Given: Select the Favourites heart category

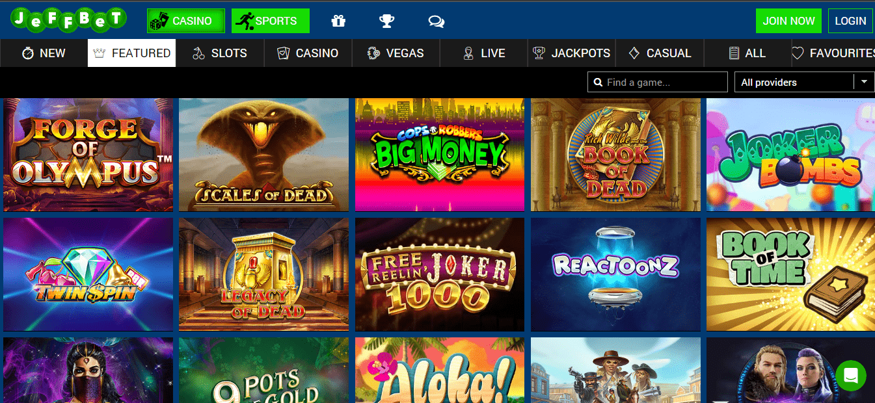Looking at the screenshot, I should click(833, 53).
